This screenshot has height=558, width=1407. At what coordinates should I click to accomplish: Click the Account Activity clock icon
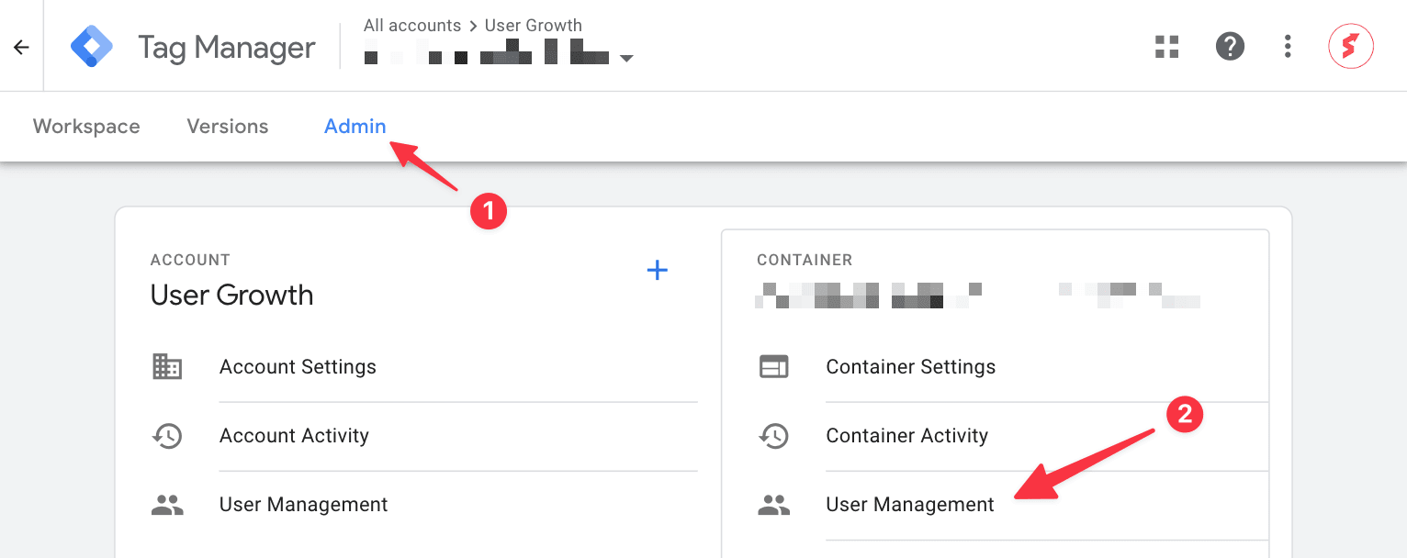coord(167,436)
